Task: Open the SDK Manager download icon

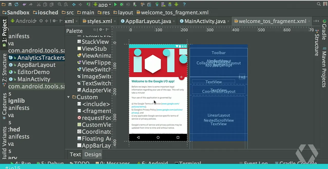Action: pos(170,4)
